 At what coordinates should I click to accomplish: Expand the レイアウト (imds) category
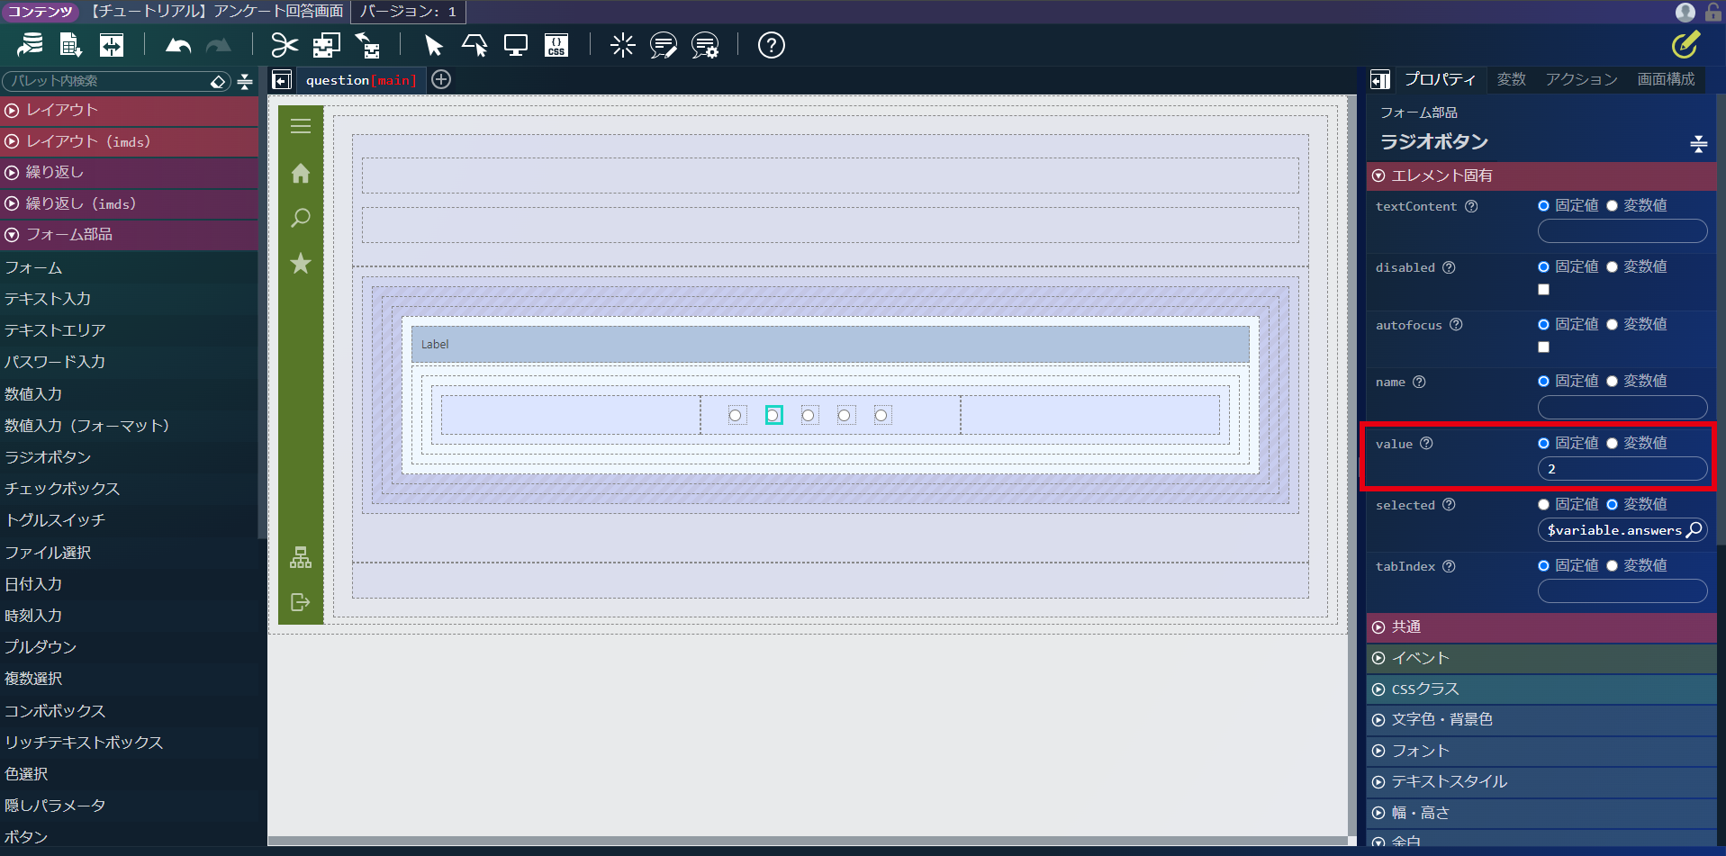129,141
